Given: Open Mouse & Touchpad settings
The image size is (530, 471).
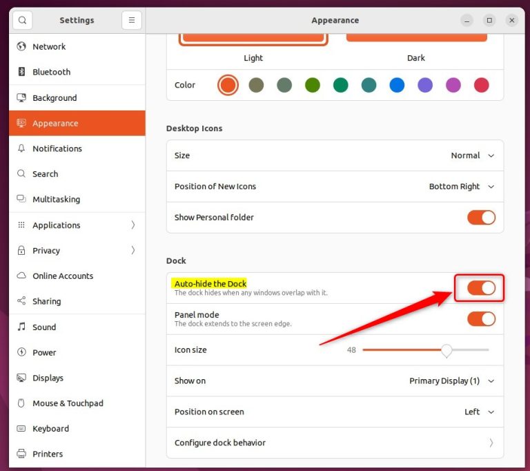Looking at the screenshot, I should tap(77, 403).
